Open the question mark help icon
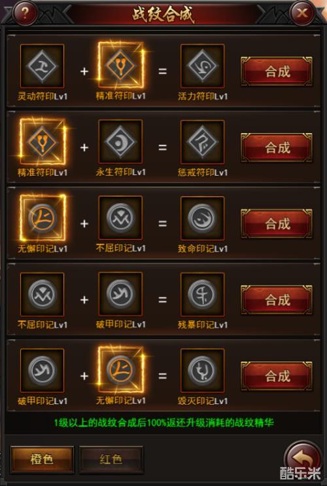This screenshot has height=486, width=327. point(25,12)
